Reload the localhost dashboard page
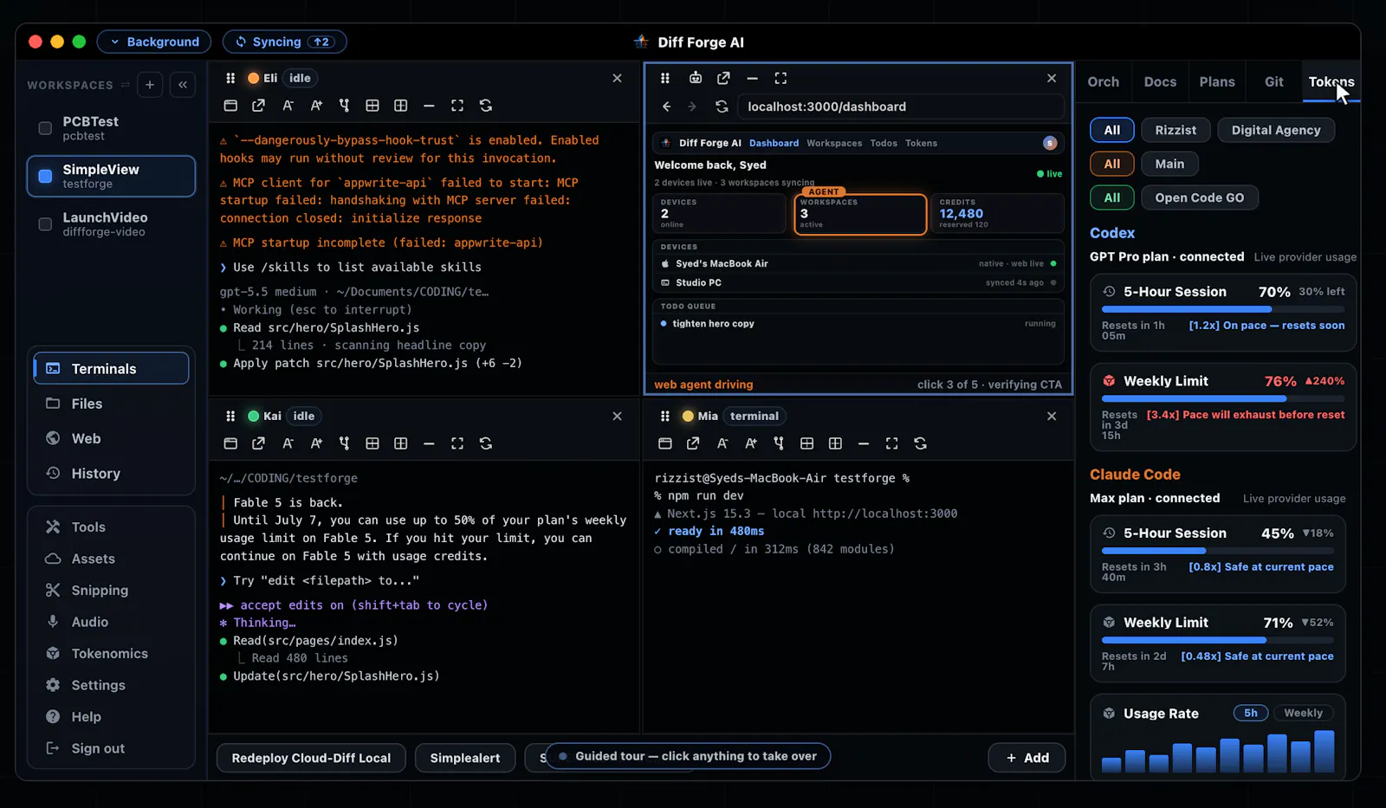This screenshot has height=808, width=1386. tap(722, 107)
